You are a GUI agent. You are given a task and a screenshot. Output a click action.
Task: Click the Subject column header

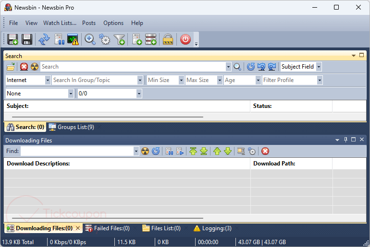[x=127, y=106]
